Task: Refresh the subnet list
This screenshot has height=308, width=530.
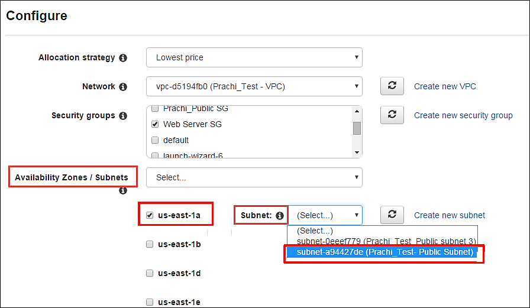Action: (392, 215)
